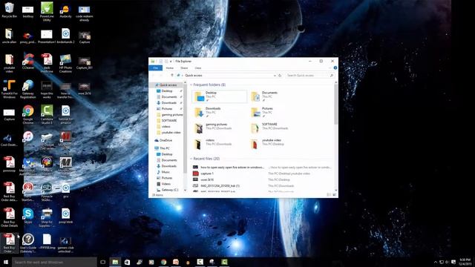Switch to the View ribbon tab
The width and height of the screenshot is (475, 267).
point(198,67)
